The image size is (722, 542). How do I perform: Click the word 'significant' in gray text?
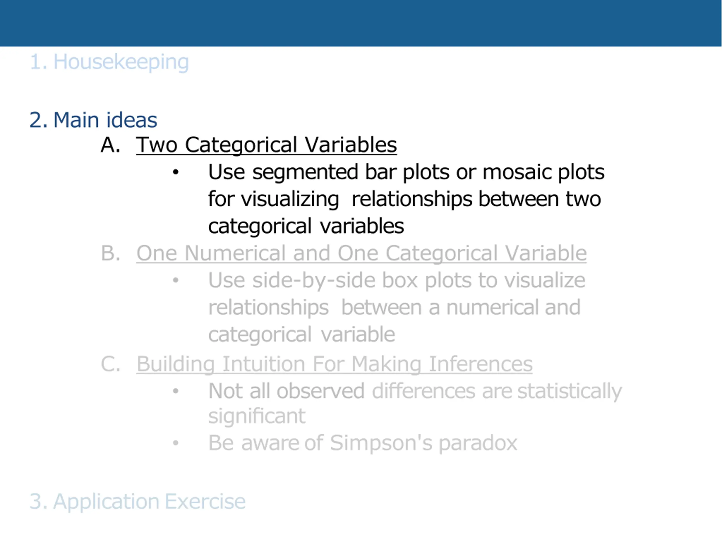coord(257,417)
